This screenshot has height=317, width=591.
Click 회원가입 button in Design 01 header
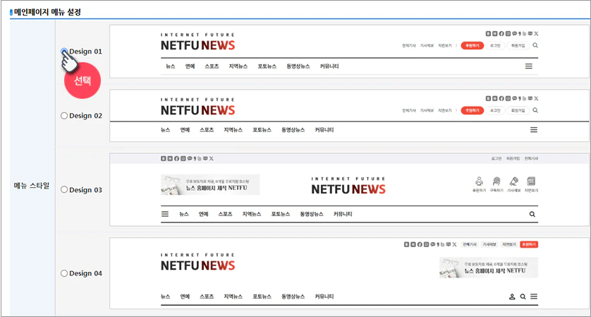[x=518, y=45]
